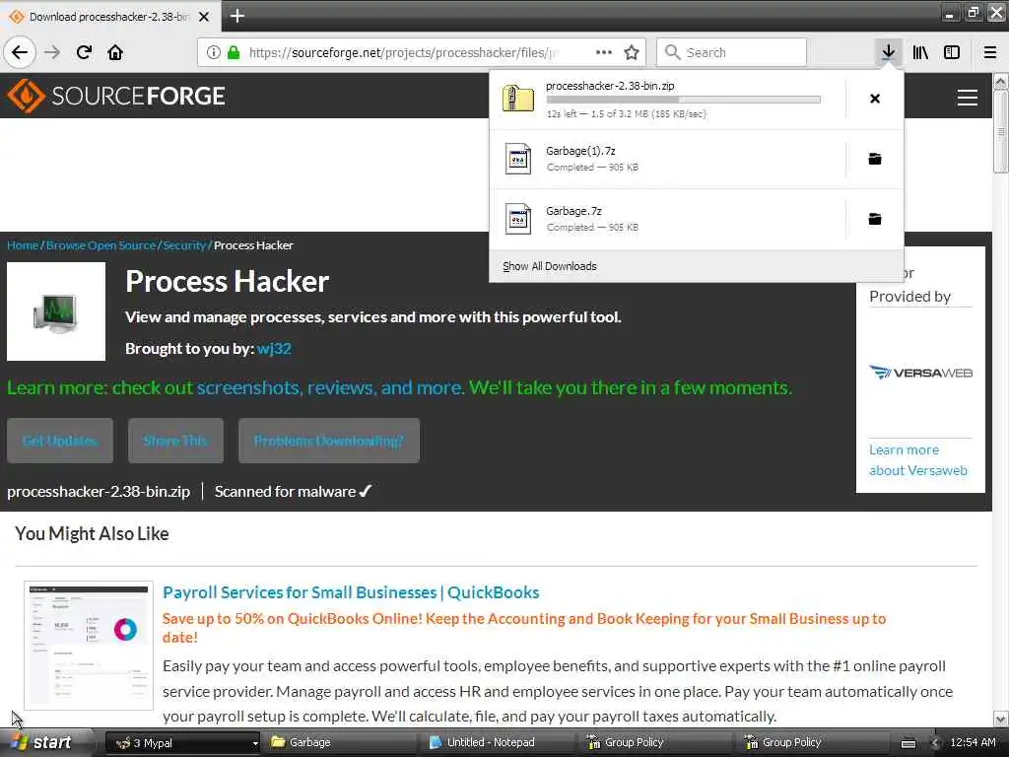This screenshot has height=757, width=1009.
Task: Reload the current page
Action: coord(84,52)
